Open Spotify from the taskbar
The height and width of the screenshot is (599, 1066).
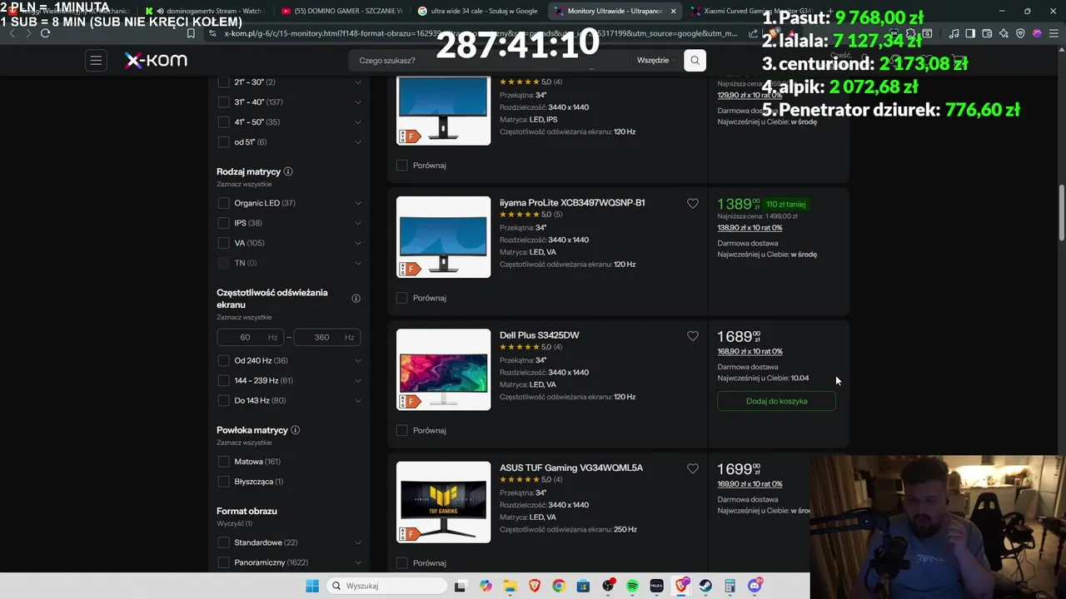click(x=632, y=586)
